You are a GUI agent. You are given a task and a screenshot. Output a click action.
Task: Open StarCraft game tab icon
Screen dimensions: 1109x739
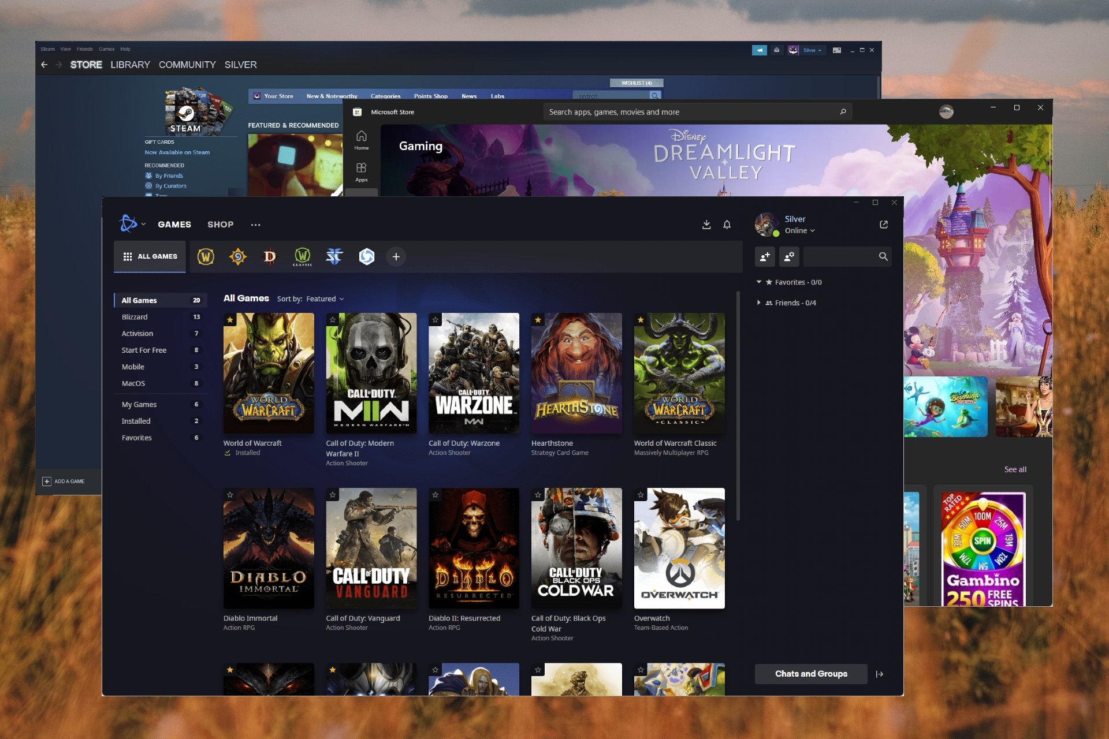point(334,256)
